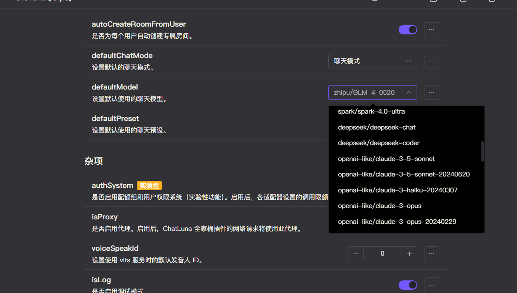Open the options menu beside autoCreateRoomFromUser

[x=432, y=30]
